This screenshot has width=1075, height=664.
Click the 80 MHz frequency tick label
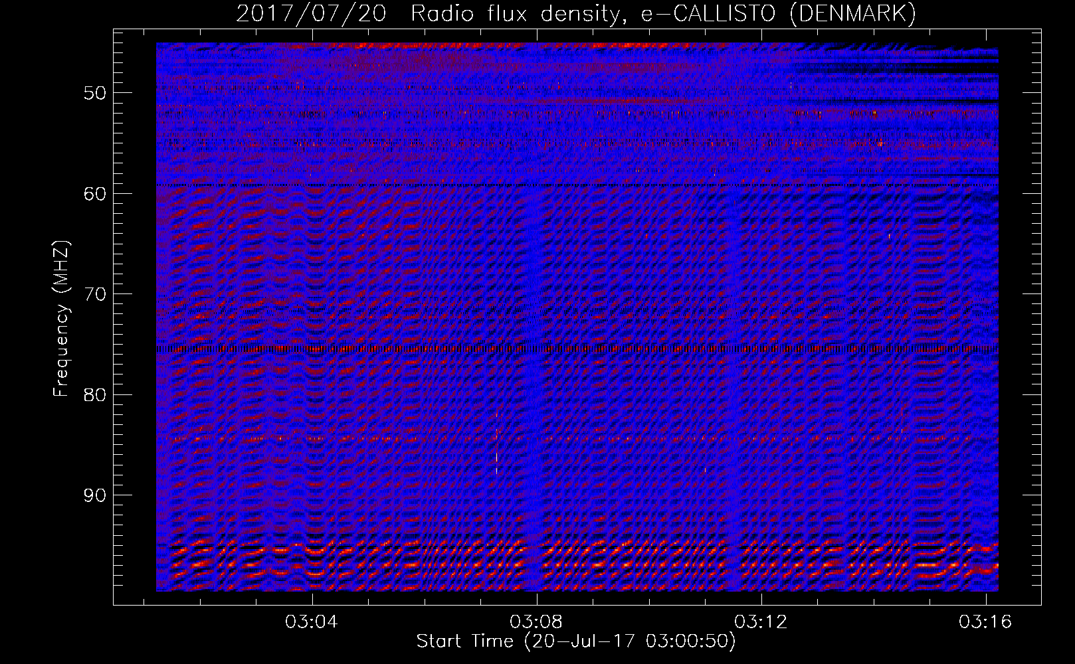95,395
